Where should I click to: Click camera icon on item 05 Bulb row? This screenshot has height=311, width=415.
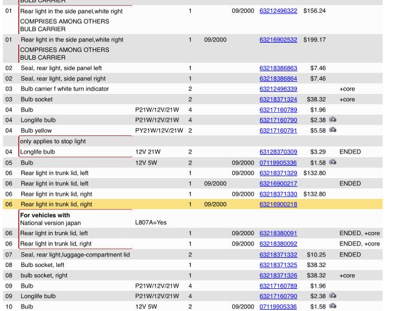pyautogui.click(x=333, y=162)
